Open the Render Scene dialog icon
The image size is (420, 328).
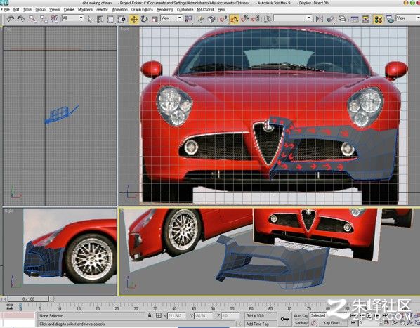390,19
